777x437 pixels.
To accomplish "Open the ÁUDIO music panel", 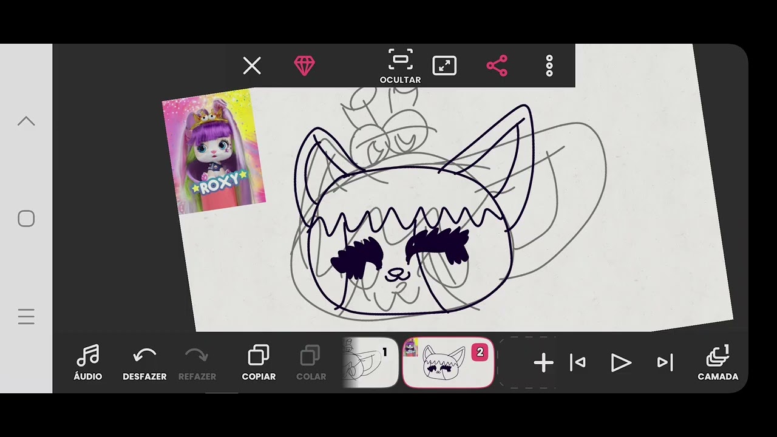I will (88, 363).
